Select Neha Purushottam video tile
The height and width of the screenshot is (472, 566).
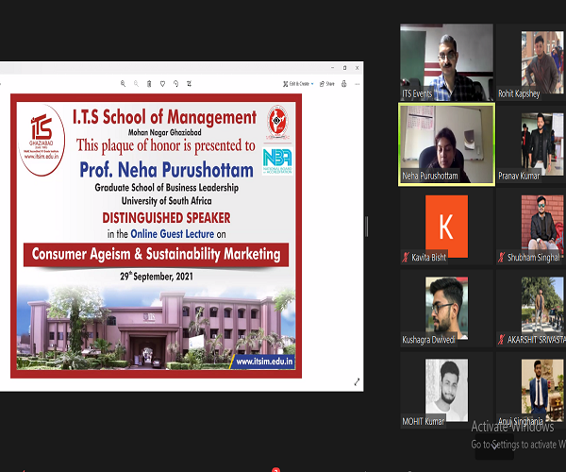click(446, 144)
